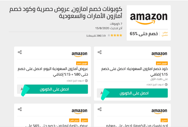Click Amazon logo on the 80% + 15% offers card

click(80, 54)
